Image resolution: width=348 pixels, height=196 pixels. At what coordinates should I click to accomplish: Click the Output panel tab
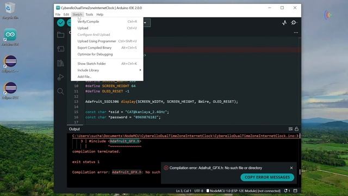tap(74, 129)
